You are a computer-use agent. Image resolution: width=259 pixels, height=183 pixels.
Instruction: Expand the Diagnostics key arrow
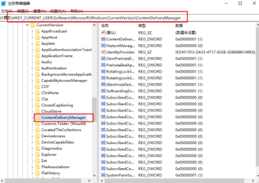tap(32, 149)
